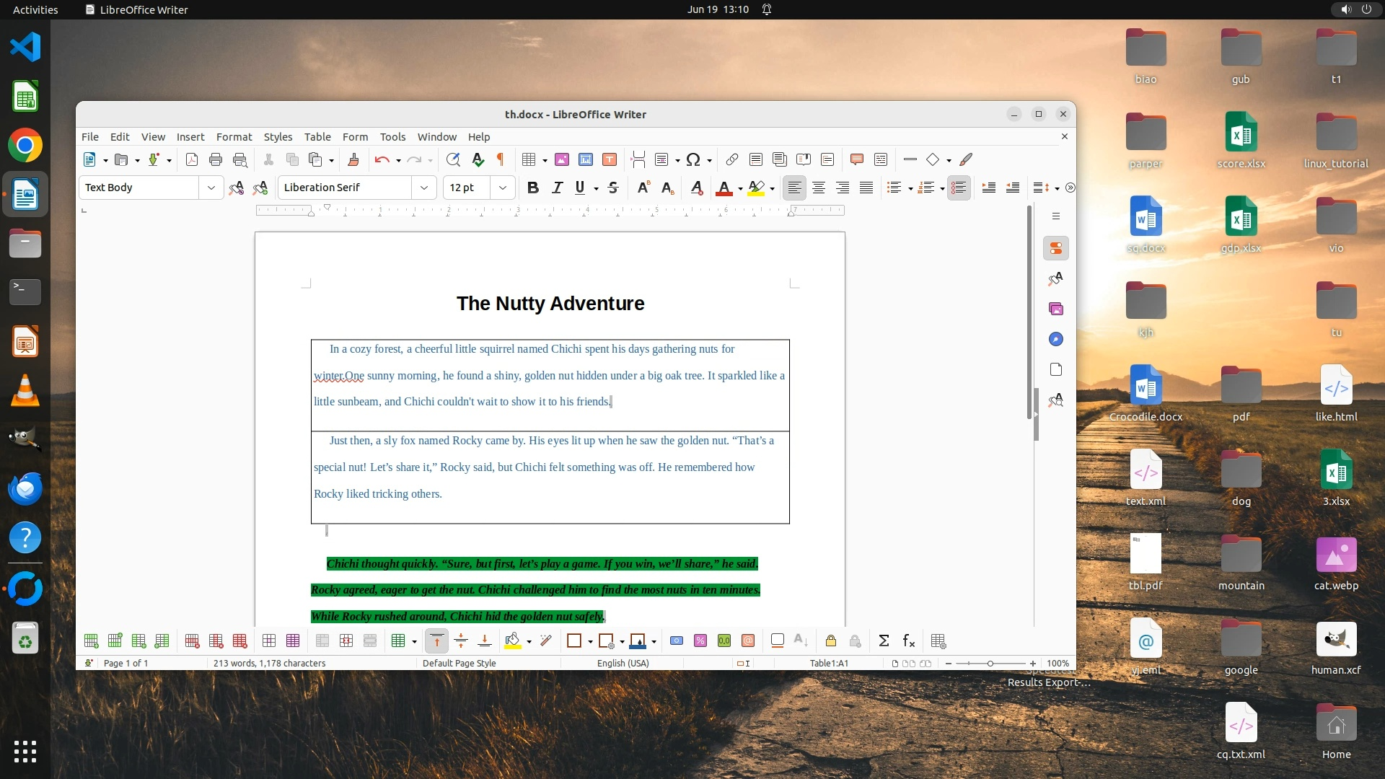
Task: Click the Export as PDF icon
Action: click(x=192, y=159)
